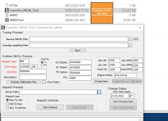Click the Start RePack button
Viewport: 168px width, 121px height.
click(50, 107)
